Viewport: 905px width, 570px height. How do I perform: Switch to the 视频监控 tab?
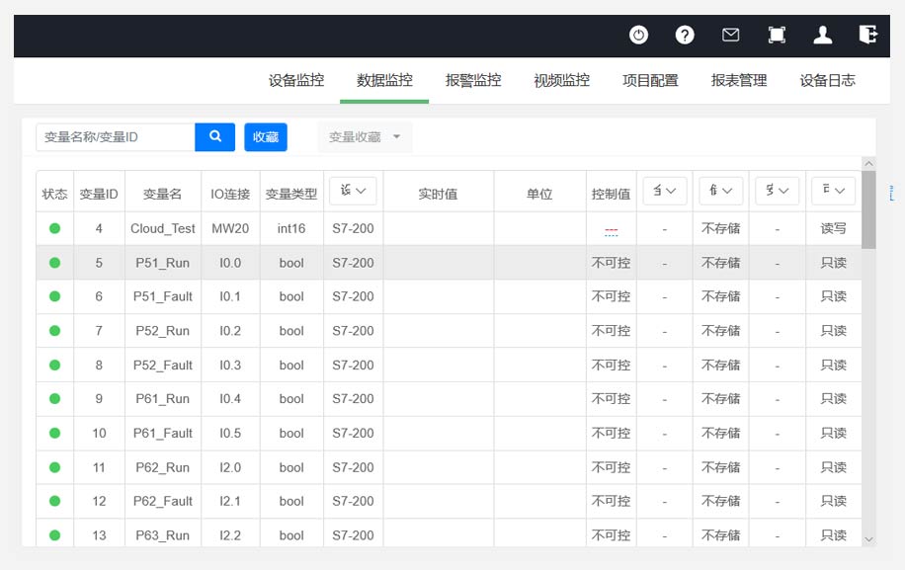(x=561, y=80)
